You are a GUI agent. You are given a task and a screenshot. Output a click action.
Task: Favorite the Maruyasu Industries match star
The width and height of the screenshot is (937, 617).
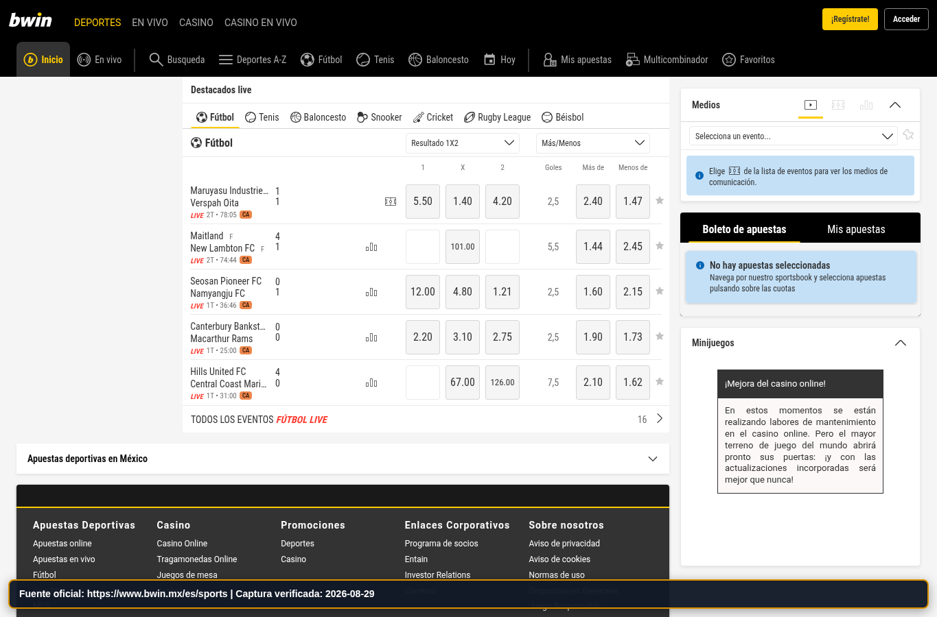pyautogui.click(x=660, y=201)
